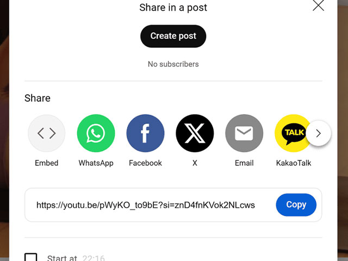
Task: Click the Embed label text
Action: point(46,163)
